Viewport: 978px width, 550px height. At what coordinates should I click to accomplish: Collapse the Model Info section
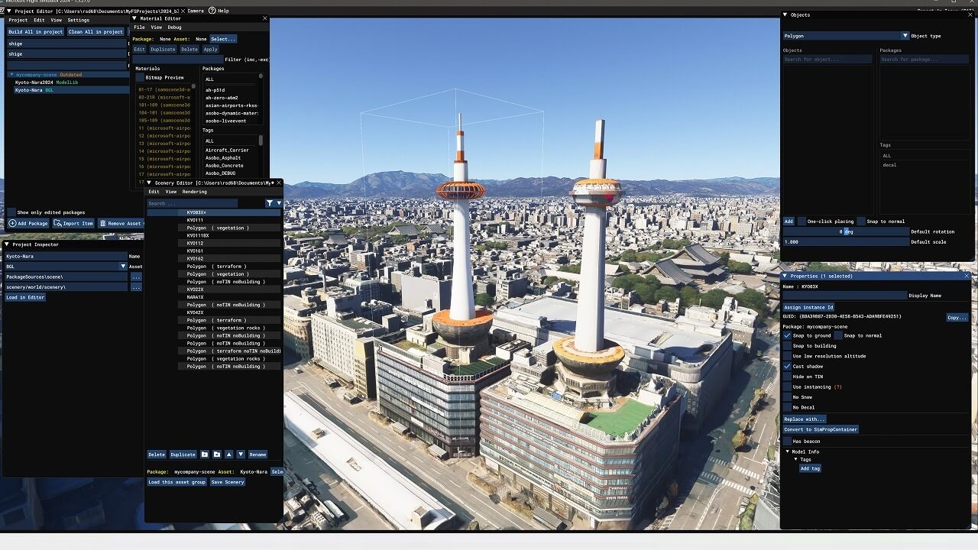(x=788, y=451)
